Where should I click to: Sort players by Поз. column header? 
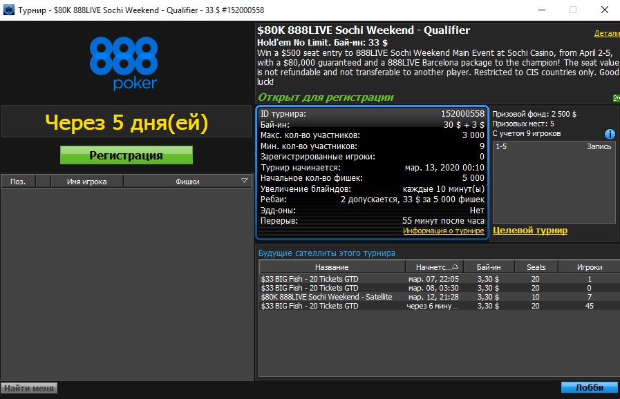tap(18, 182)
